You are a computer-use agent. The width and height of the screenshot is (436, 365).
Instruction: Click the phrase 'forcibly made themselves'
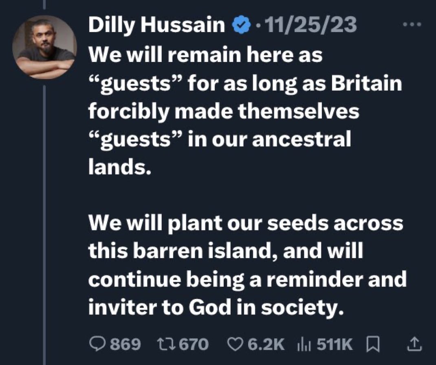click(x=224, y=111)
